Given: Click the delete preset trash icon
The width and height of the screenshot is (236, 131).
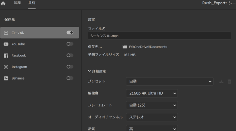Looking at the screenshot, I should [229, 82].
